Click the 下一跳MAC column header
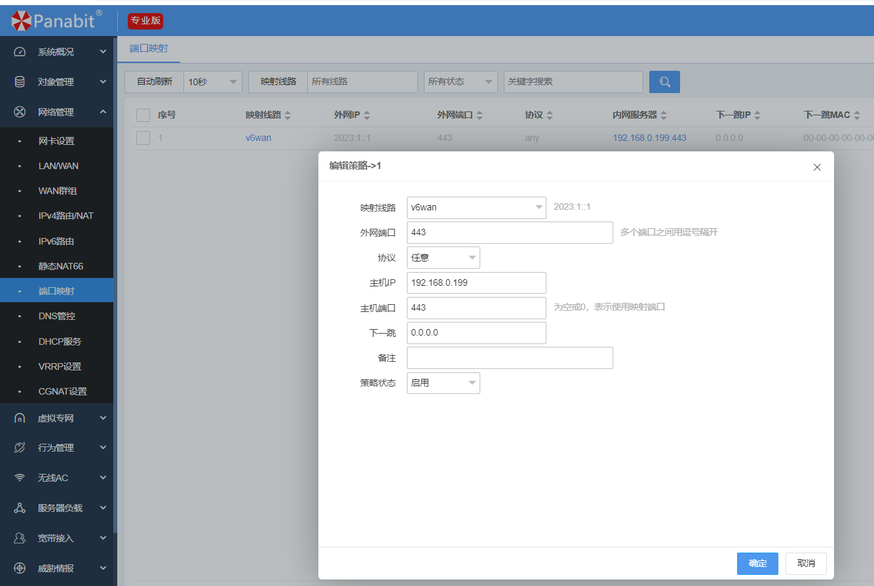 pyautogui.click(x=827, y=115)
